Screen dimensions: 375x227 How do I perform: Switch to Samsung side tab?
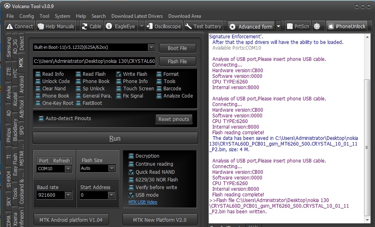(x=8, y=47)
